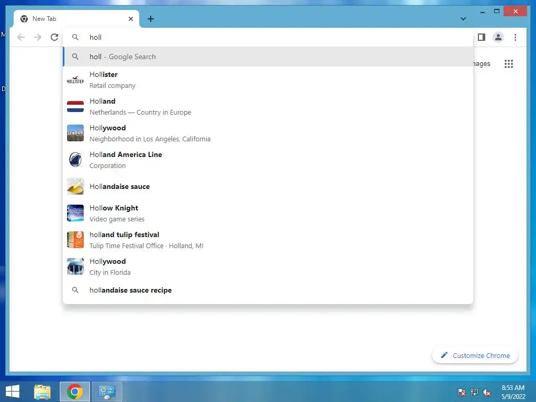This screenshot has width=536, height=402.
Task: Open the profile avatar menu
Action: pos(498,37)
